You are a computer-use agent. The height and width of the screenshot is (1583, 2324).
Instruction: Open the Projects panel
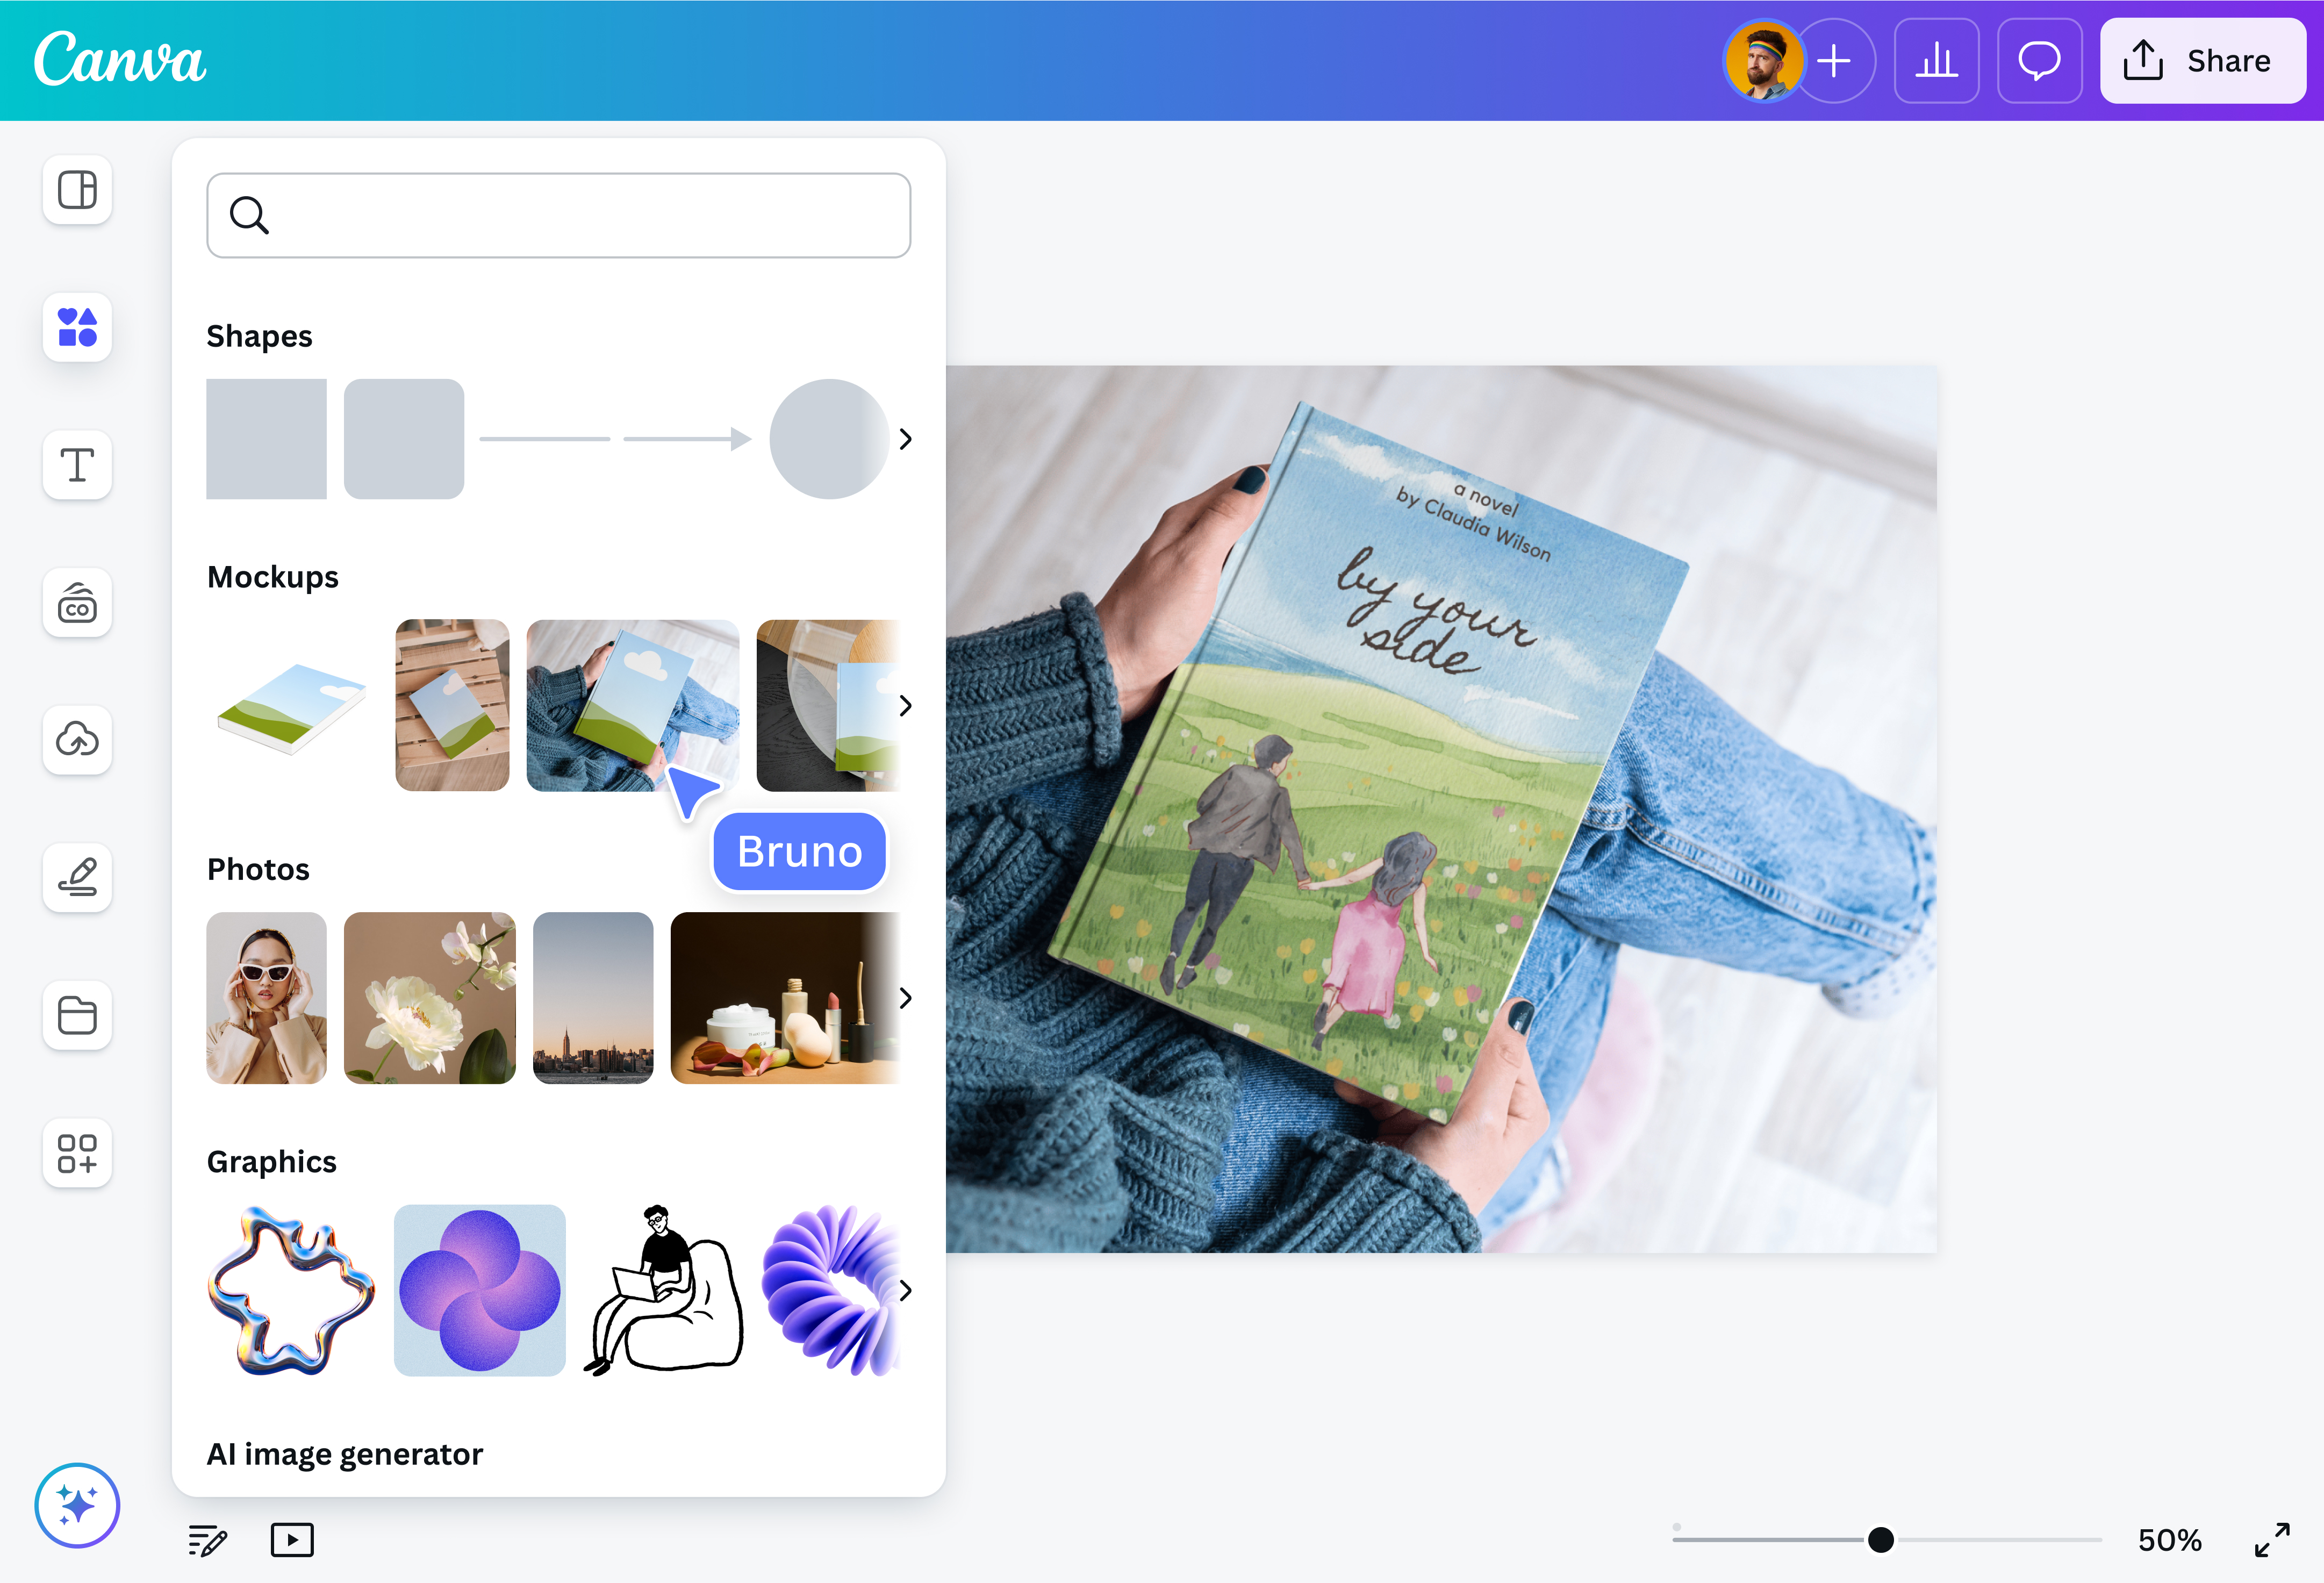tap(77, 1016)
